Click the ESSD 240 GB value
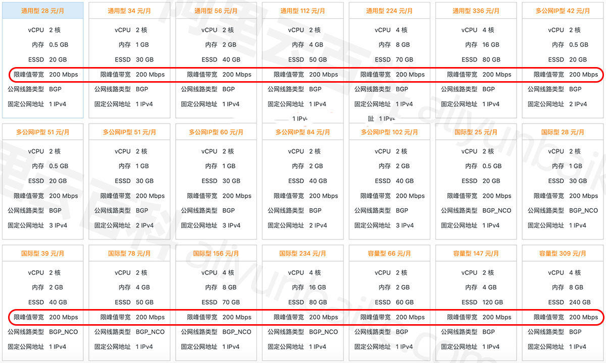Viewport: 606px width, 363px height. click(x=580, y=302)
